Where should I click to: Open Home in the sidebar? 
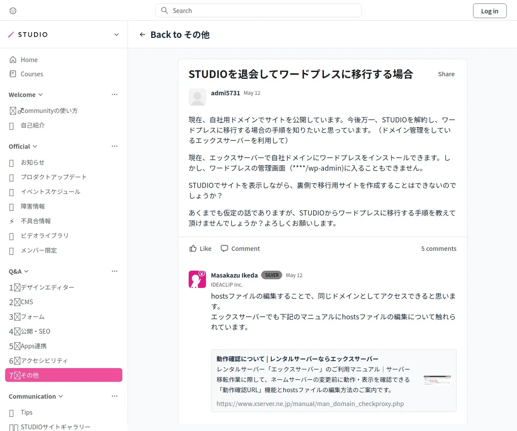click(x=64, y=59)
